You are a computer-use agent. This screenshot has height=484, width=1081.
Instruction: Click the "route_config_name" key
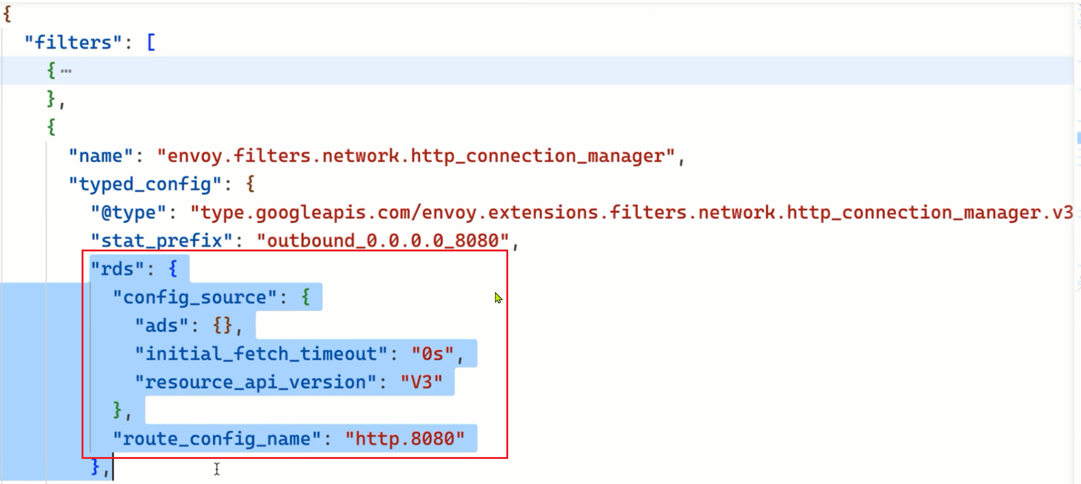click(x=217, y=438)
